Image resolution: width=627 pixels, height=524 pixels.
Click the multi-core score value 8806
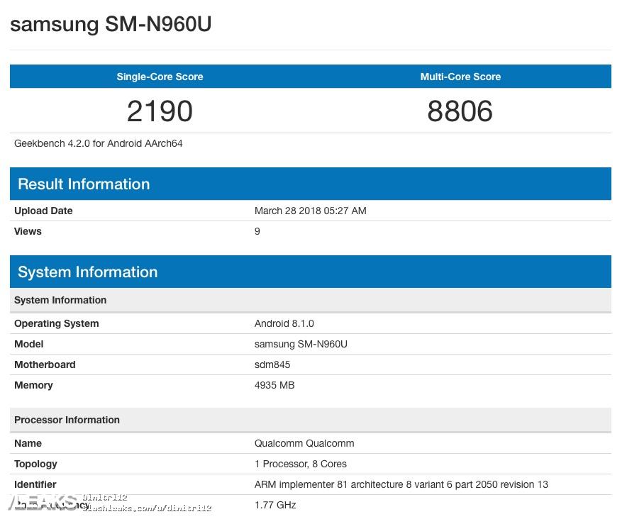(x=460, y=111)
